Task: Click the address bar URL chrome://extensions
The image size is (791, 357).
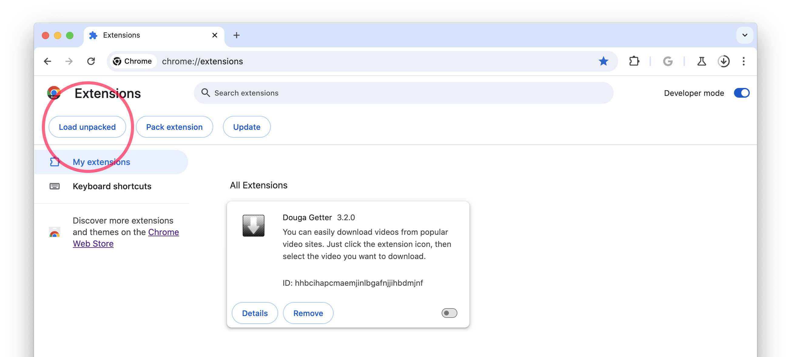Action: click(x=202, y=61)
